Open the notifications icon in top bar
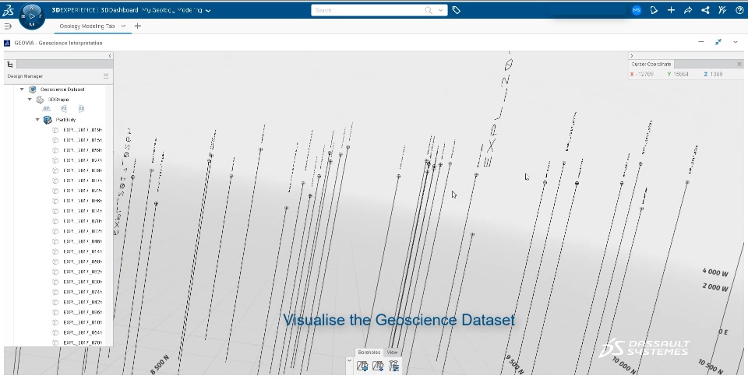This screenshot has height=379, width=748. [654, 10]
